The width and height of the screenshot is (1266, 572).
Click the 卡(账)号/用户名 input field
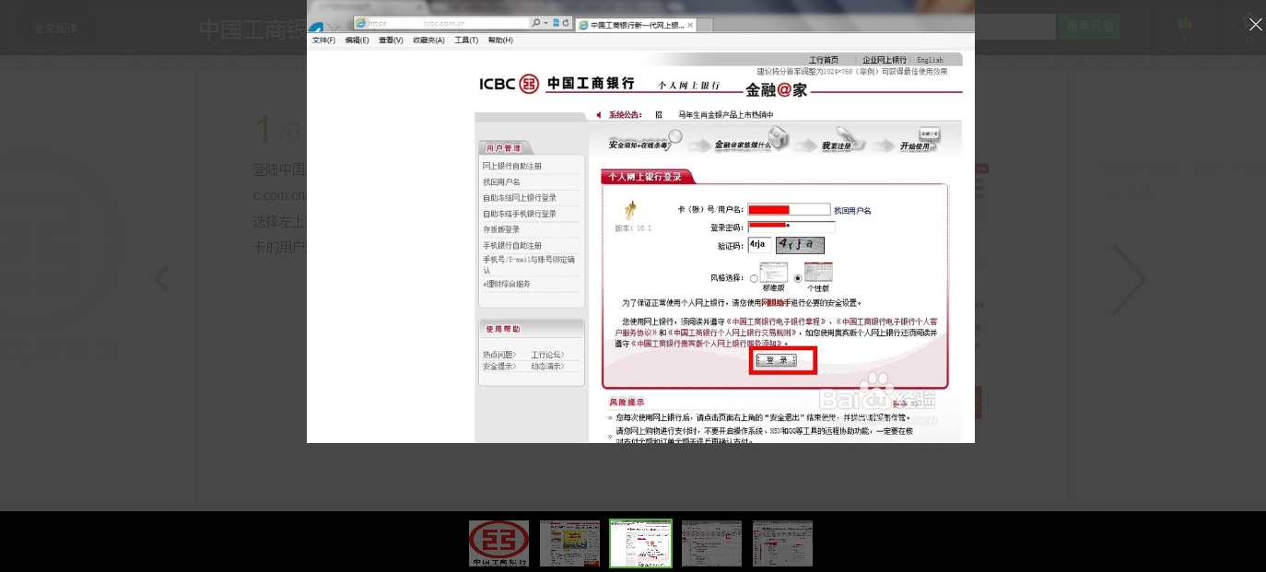point(789,210)
